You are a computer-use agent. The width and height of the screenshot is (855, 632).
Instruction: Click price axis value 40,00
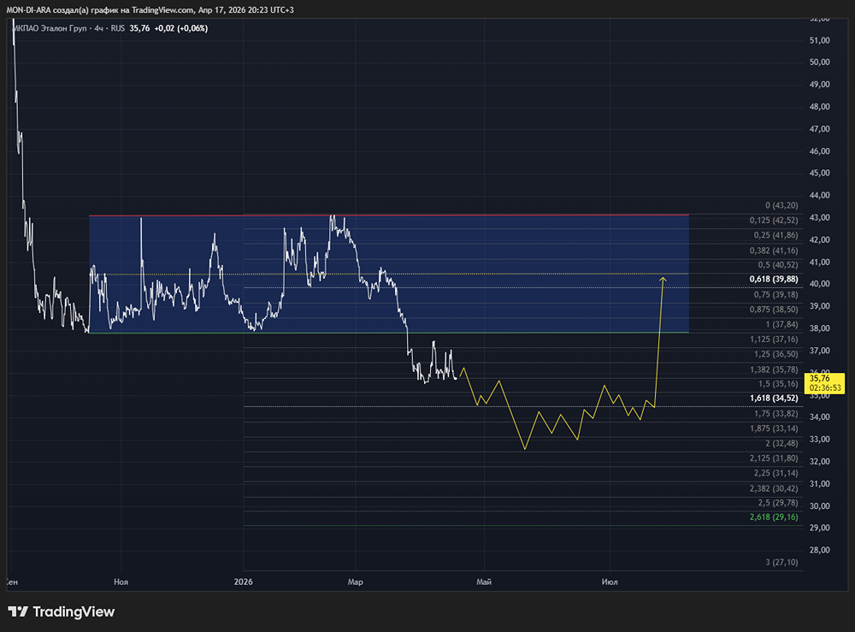(x=820, y=284)
